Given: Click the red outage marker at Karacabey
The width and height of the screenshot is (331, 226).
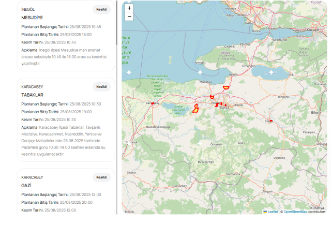Looking at the screenshot, I should [x=152, y=103].
